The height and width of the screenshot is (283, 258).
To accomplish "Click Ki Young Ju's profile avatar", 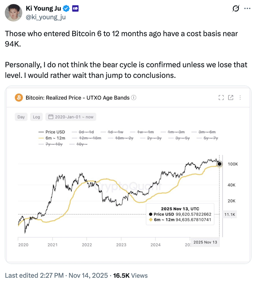I will tap(13, 12).
